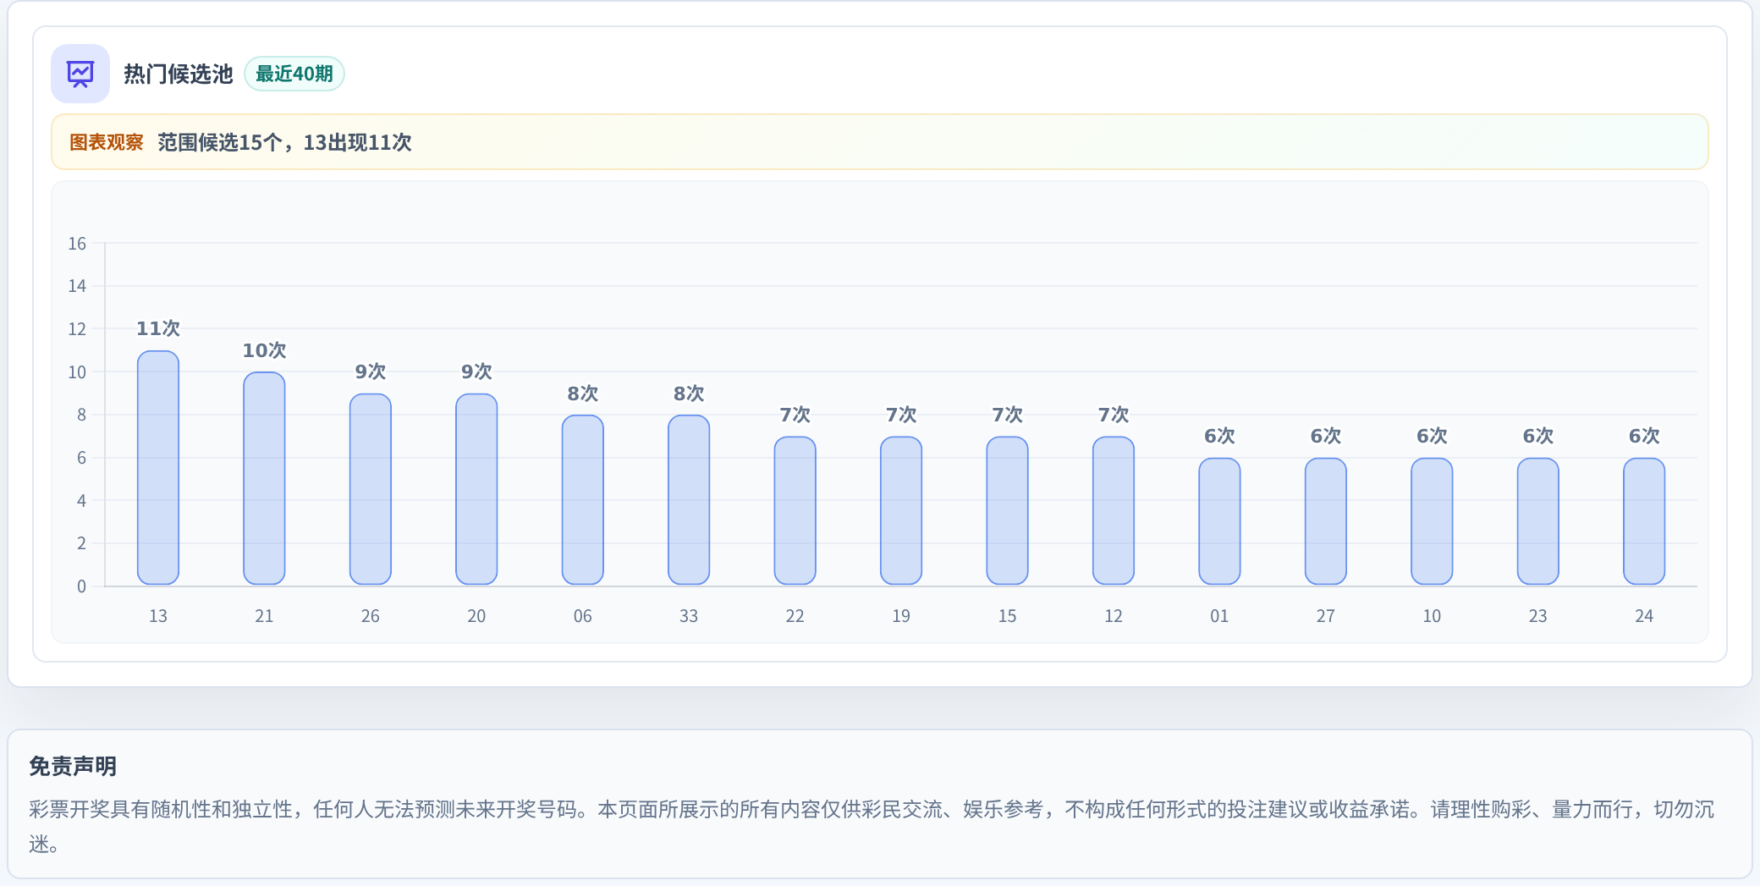The width and height of the screenshot is (1760, 886).
Task: Click the bar for number 33
Action: pyautogui.click(x=689, y=499)
